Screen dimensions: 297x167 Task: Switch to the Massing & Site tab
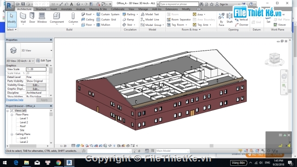(x=98, y=9)
